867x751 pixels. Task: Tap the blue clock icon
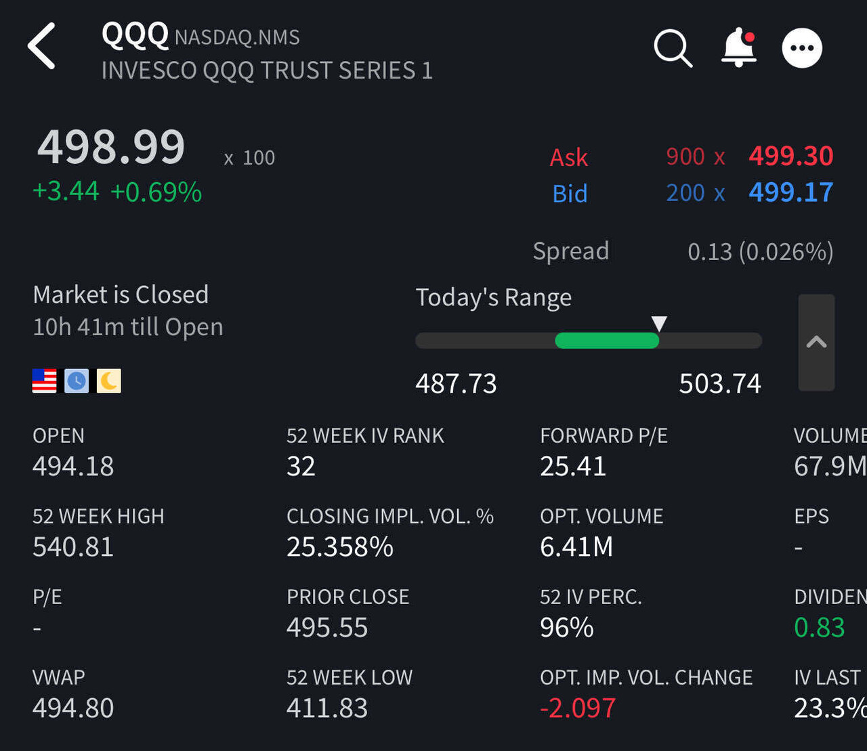pyautogui.click(x=77, y=381)
